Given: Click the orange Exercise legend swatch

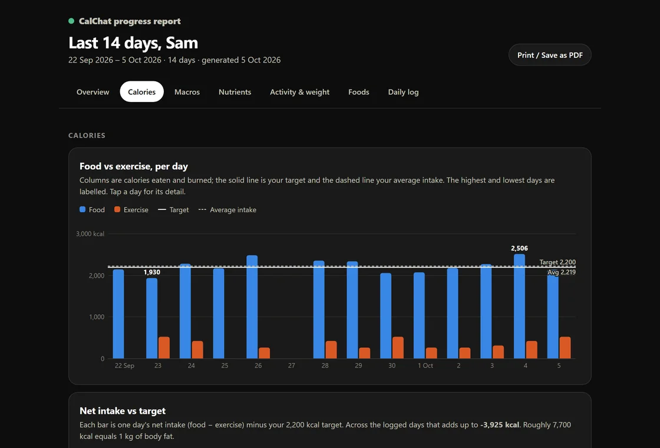Looking at the screenshot, I should [117, 209].
